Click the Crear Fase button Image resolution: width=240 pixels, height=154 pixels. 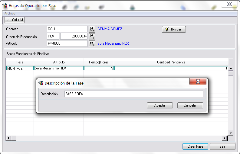pyautogui.click(x=195, y=146)
